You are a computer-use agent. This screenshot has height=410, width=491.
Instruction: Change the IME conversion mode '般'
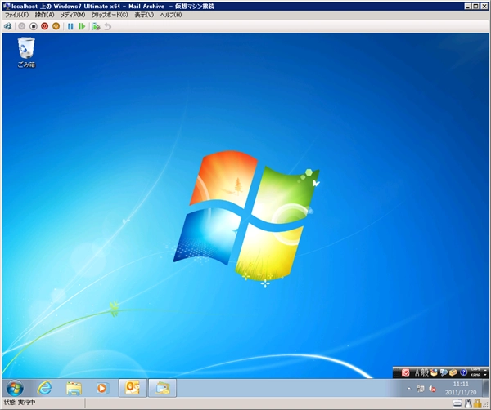pos(424,372)
